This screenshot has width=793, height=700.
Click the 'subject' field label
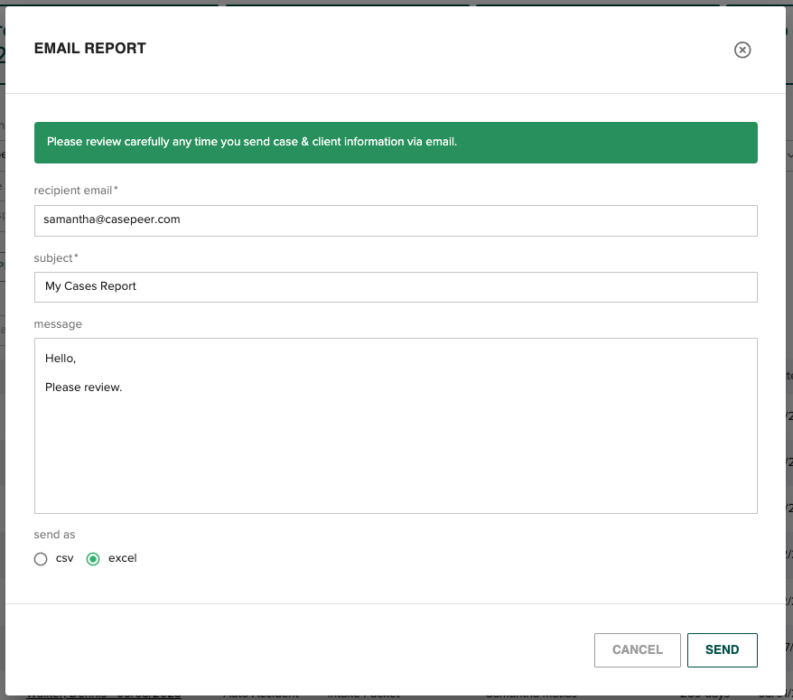(56, 258)
